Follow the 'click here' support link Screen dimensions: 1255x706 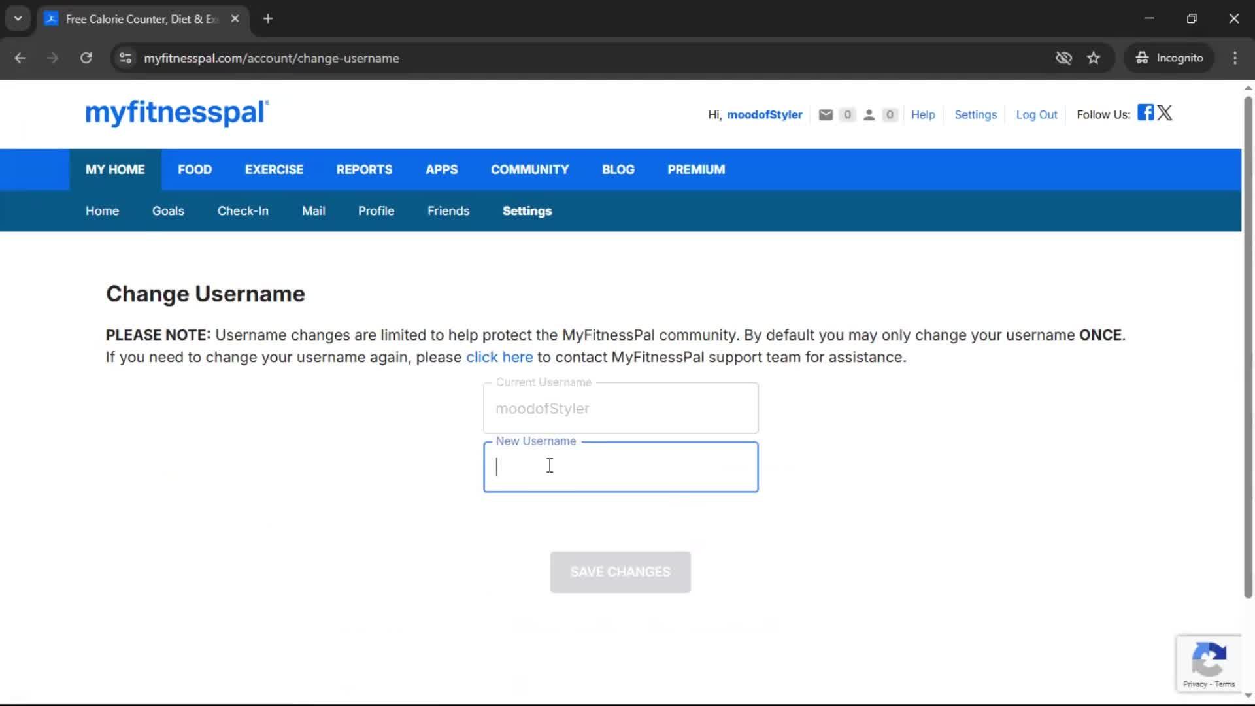tap(499, 358)
